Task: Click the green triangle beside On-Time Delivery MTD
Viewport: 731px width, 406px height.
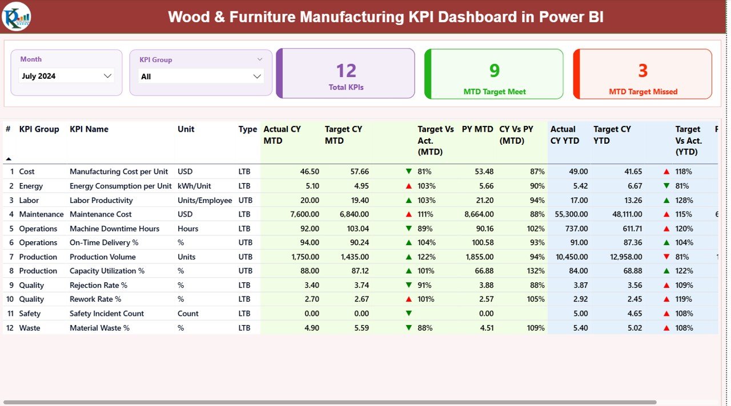Action: [x=408, y=243]
